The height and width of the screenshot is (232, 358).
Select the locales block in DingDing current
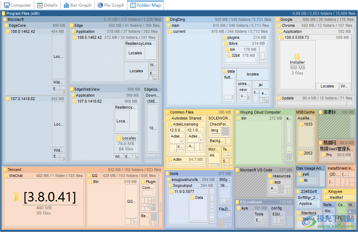coord(253,74)
